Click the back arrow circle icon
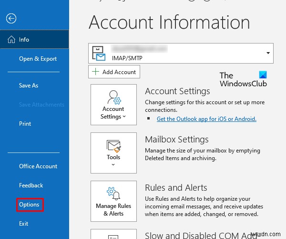Screen dimensions: 286x239 (x=11, y=19)
